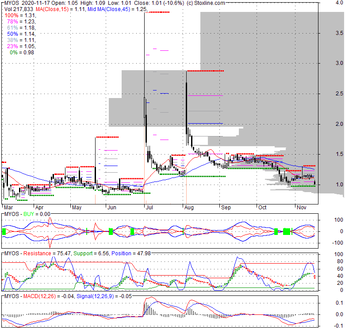The width and height of the screenshot is (345, 329).
Task: Select the 23% = 1.05 level
Action: pyautogui.click(x=21, y=46)
